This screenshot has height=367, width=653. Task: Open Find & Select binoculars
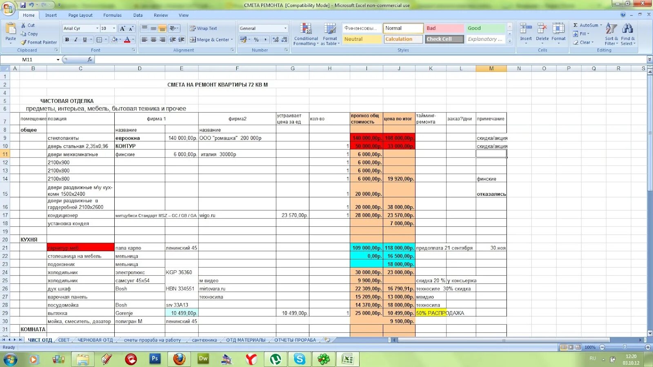[628, 34]
